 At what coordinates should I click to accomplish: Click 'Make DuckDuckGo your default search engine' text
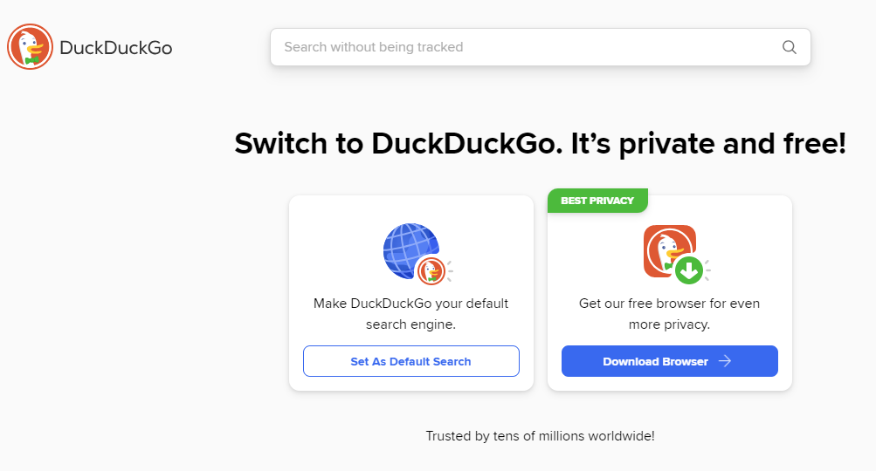click(410, 314)
